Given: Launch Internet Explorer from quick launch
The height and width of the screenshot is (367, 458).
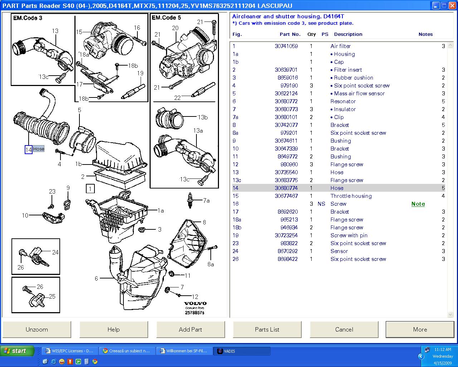Looking at the screenshot, I should 53,361.
